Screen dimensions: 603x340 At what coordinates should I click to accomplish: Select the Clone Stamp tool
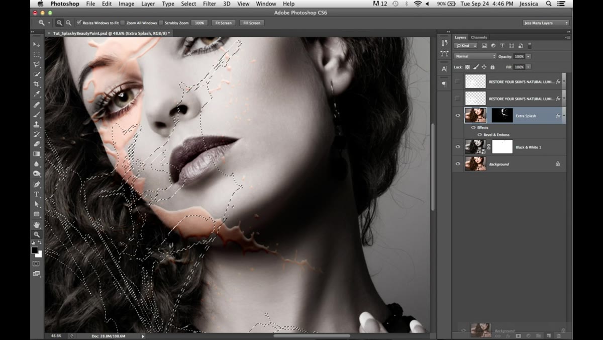(37, 124)
